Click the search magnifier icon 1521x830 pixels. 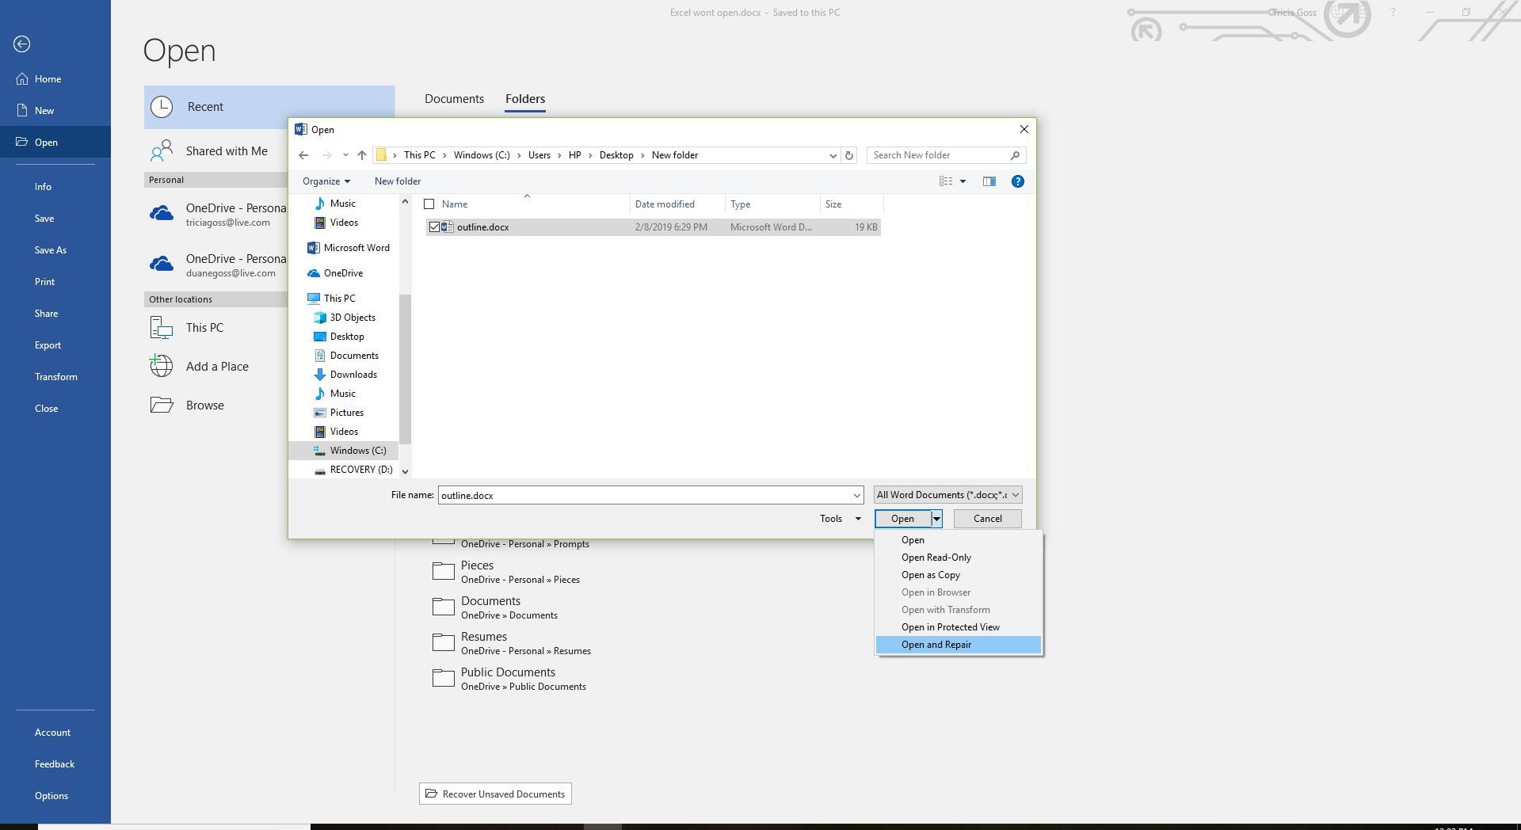click(1015, 155)
